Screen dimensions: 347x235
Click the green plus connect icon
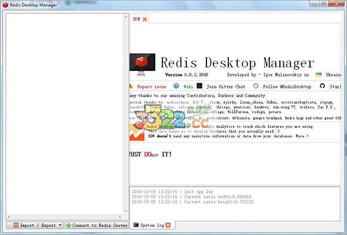pyautogui.click(x=69, y=225)
